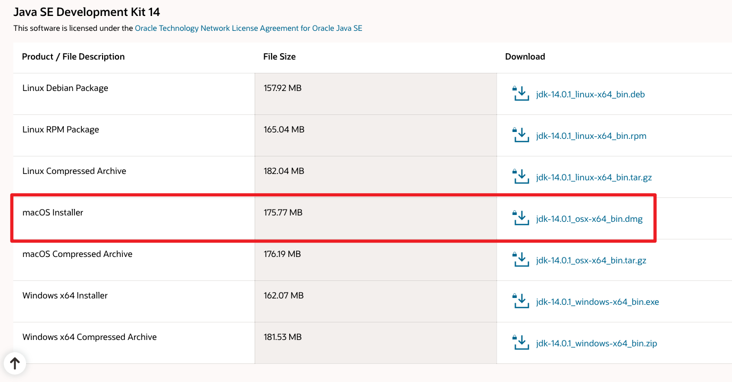Click the 176.19 MB file size
732x382 pixels.
tap(282, 254)
